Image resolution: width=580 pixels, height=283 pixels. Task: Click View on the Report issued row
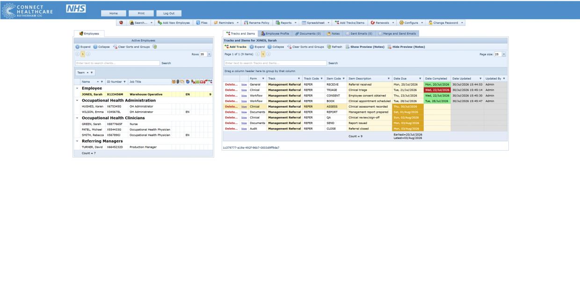click(x=244, y=123)
